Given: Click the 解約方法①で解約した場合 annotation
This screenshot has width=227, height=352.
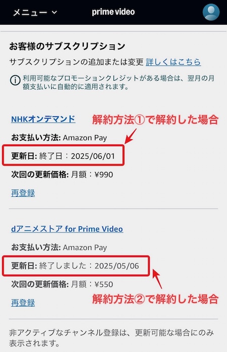Looking at the screenshot, I should (x=155, y=120).
